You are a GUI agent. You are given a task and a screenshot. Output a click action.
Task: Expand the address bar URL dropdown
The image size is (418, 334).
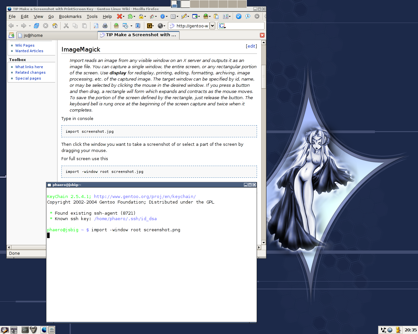point(212,26)
